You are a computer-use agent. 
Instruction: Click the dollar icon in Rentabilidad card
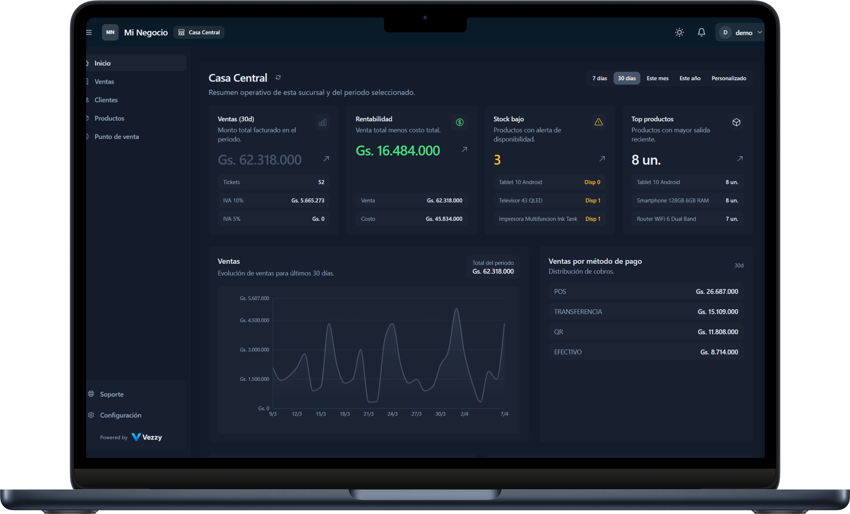pyautogui.click(x=460, y=122)
